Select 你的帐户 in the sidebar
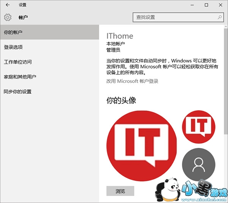228x203 pixels. (x=49, y=32)
